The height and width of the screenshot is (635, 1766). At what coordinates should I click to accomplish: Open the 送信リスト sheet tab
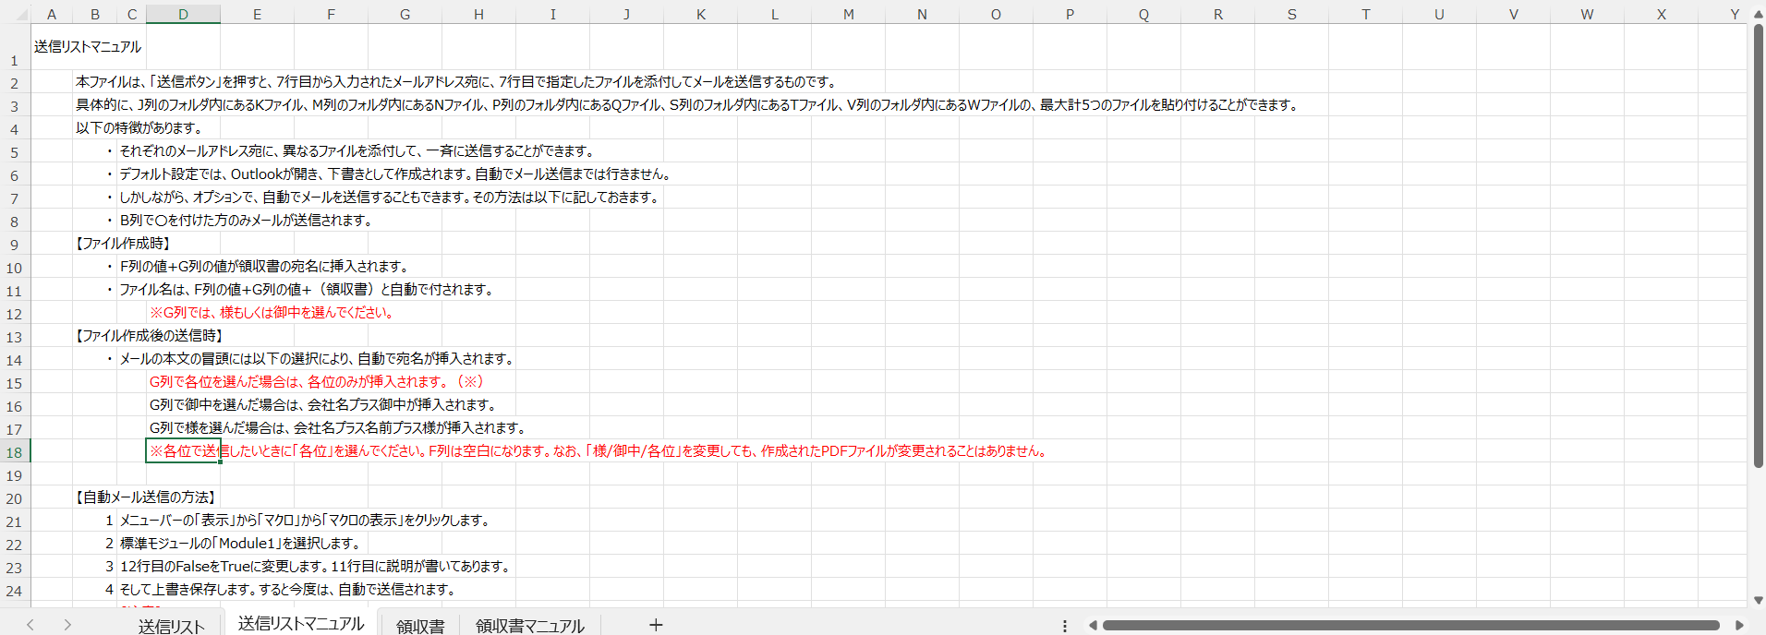tap(171, 626)
